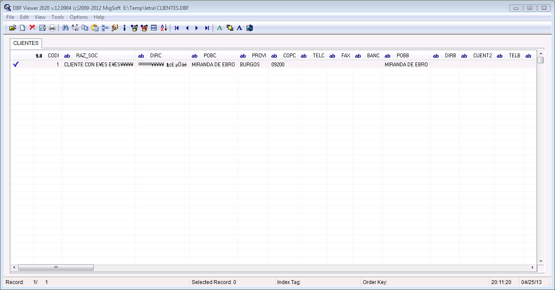Click the RAZ_SOC column header
This screenshot has height=290, width=555.
click(x=99, y=56)
